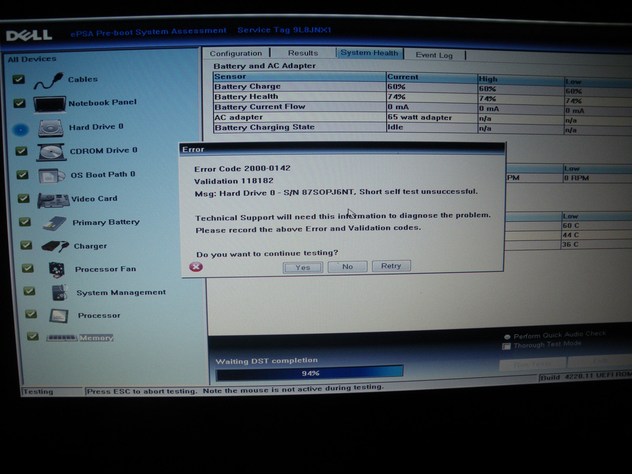This screenshot has width=632, height=474.
Task: Click the CDROM Drive 0 disc icon
Action: pyautogui.click(x=51, y=152)
